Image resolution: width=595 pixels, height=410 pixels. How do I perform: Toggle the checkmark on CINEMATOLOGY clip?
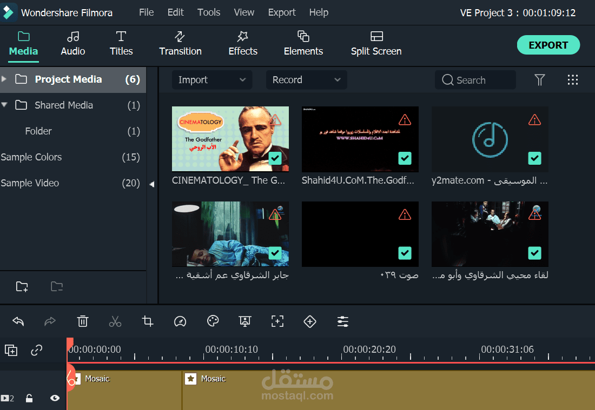(275, 158)
